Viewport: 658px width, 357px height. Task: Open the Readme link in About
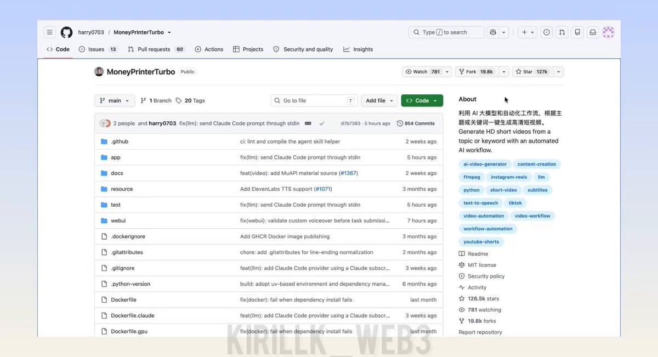[473, 254]
